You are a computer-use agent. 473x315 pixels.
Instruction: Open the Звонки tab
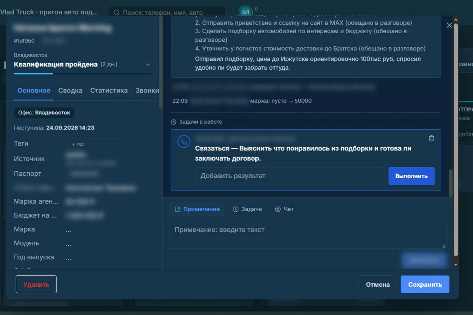pos(147,90)
